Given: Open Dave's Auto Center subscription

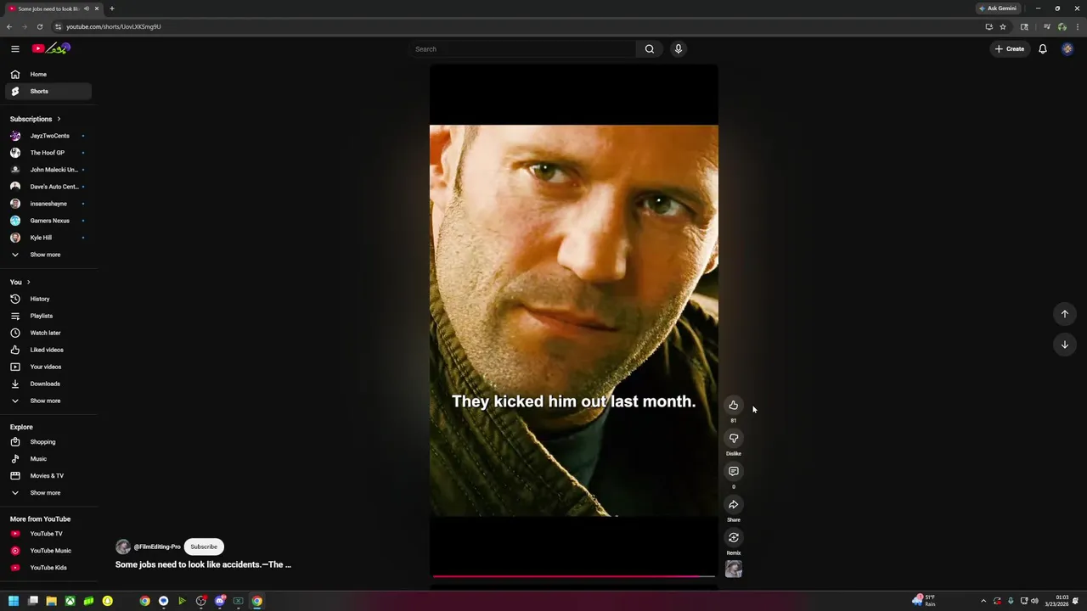Looking at the screenshot, I should click(48, 187).
